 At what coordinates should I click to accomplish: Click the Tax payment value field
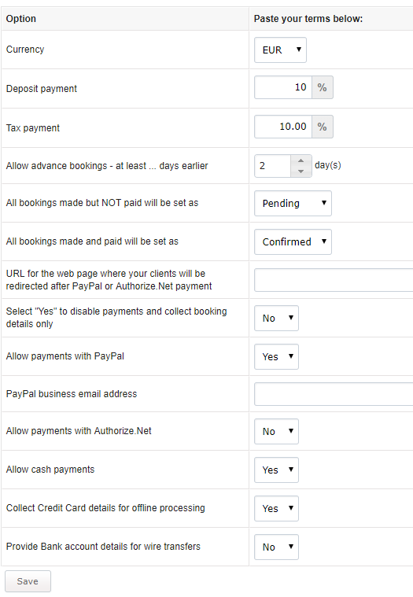[x=283, y=127]
